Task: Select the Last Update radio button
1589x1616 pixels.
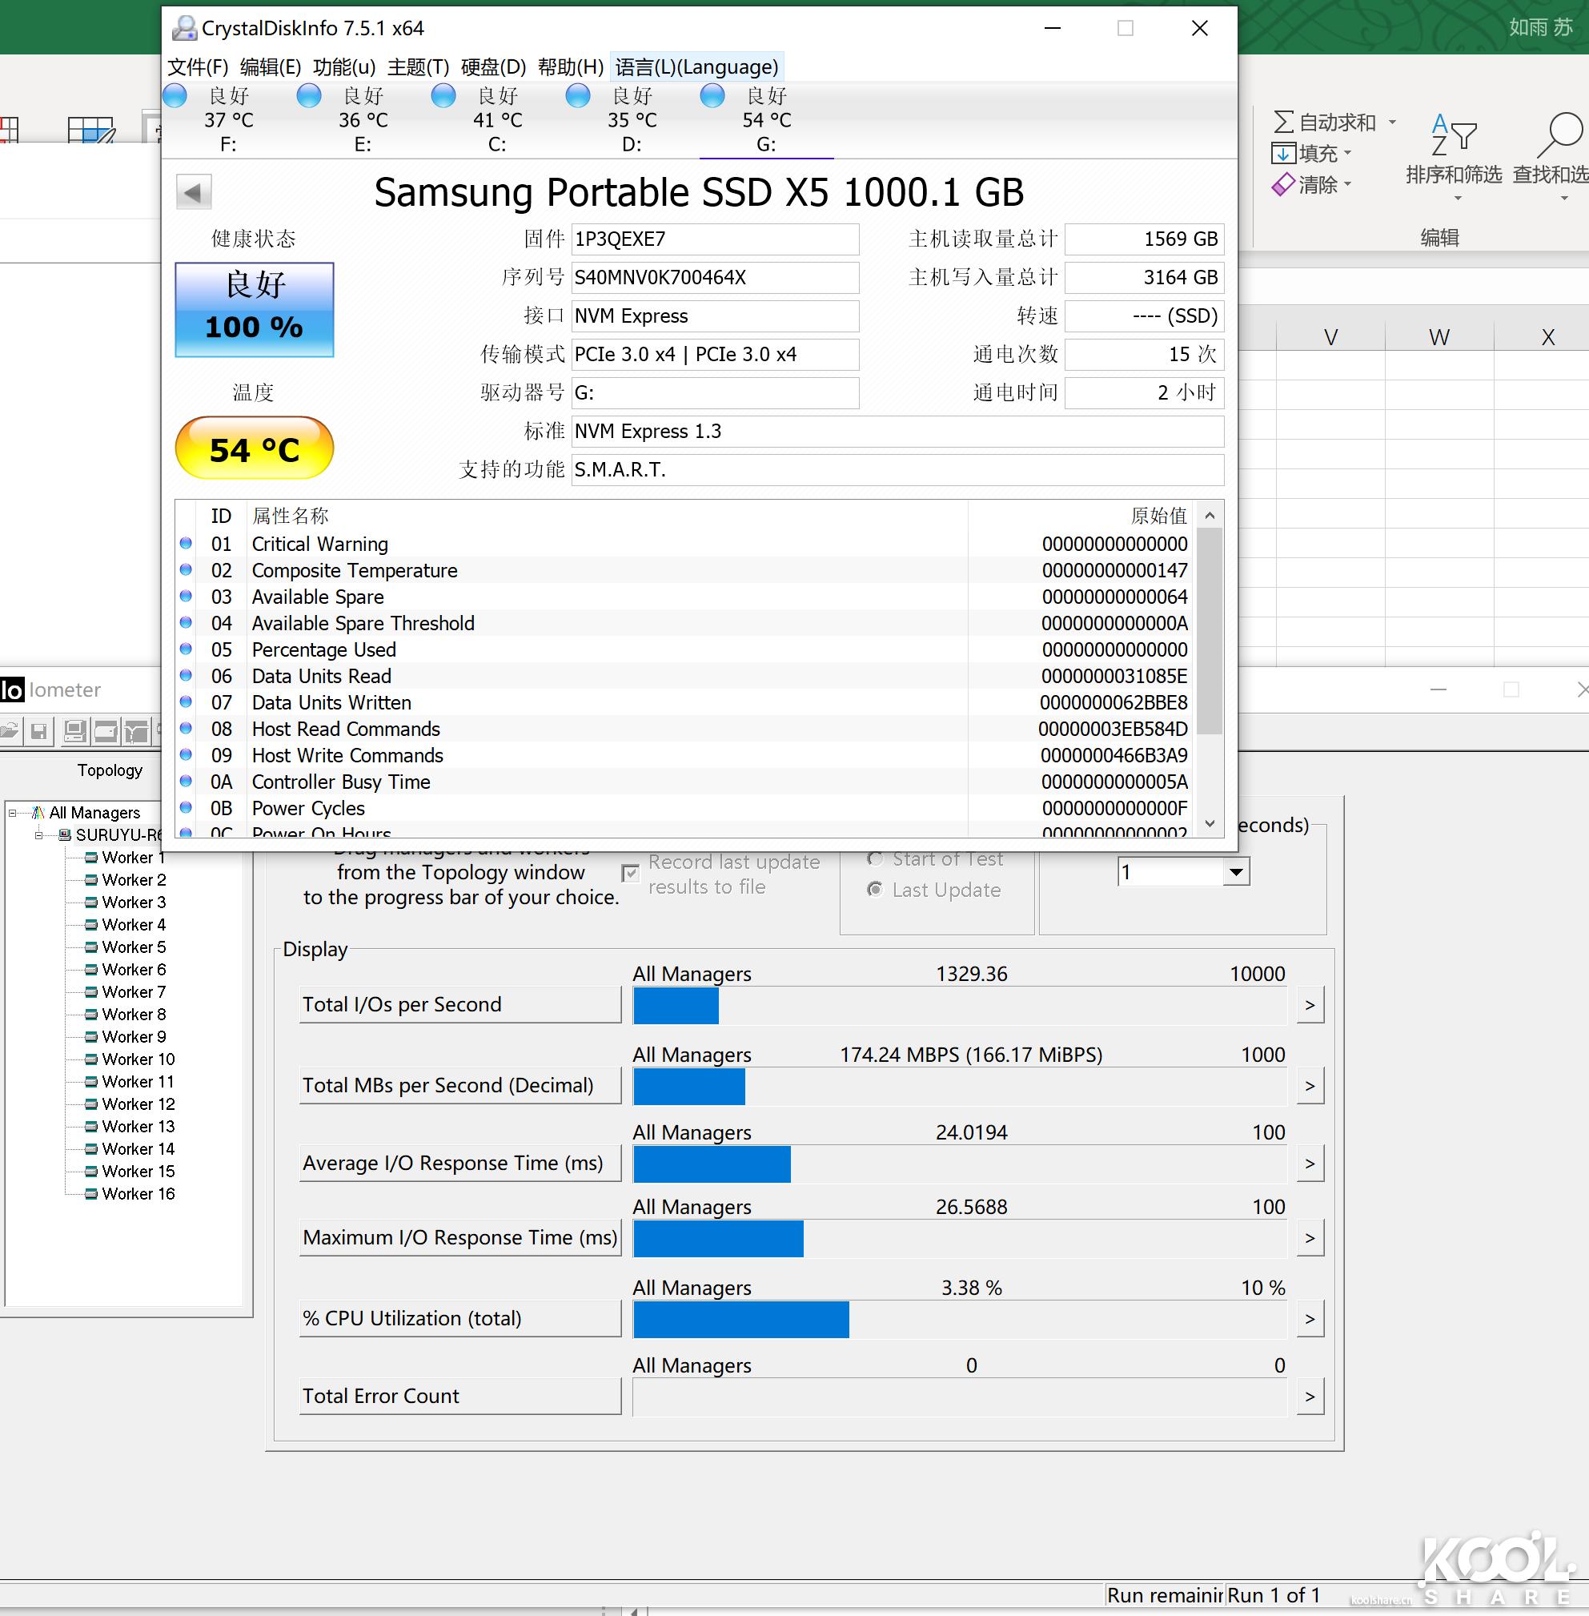Action: tap(875, 890)
